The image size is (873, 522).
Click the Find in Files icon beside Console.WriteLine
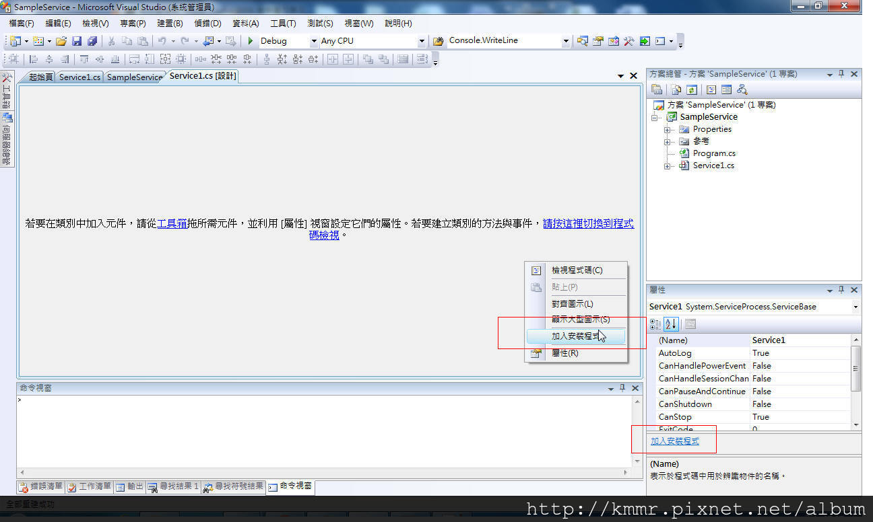[439, 41]
